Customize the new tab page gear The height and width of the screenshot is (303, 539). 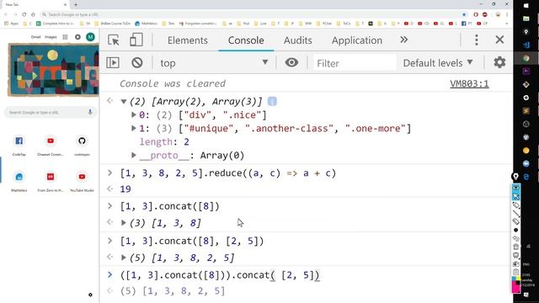90,295
